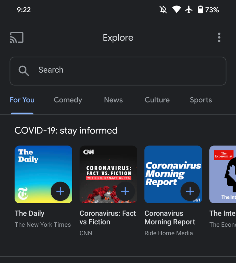
Task: Tap Ride Home Media publisher label
Action: (x=169, y=233)
